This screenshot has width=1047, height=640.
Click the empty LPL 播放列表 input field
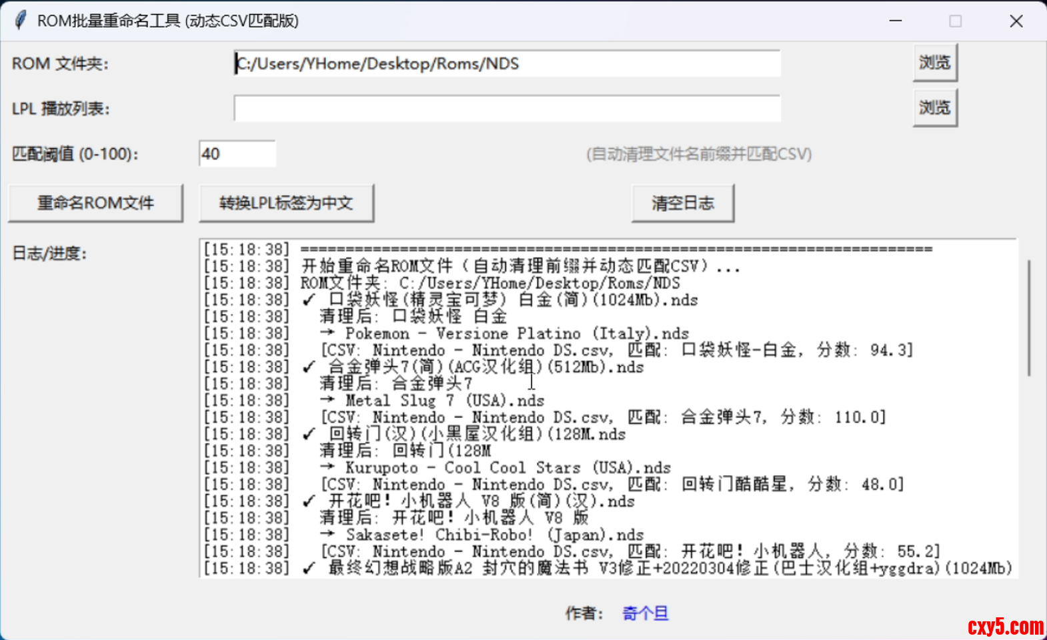507,109
